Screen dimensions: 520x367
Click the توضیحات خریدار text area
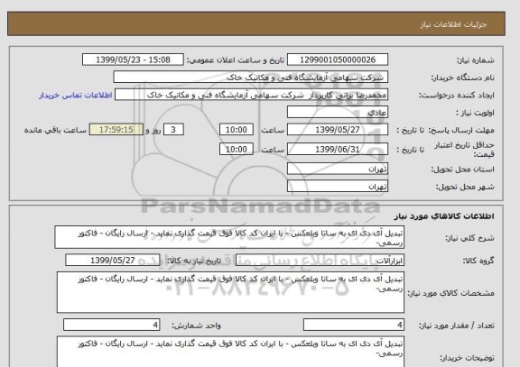pos(230,352)
